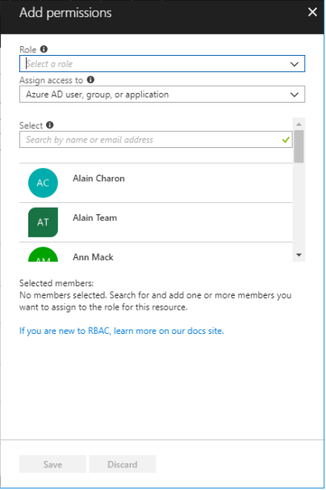This screenshot has height=490, width=326.
Task: Expand the Assign access to dropdown arrow
Action: pos(295,95)
